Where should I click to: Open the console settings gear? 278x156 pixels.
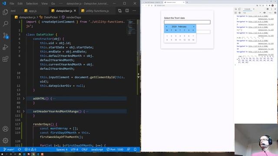(x=275, y=13)
